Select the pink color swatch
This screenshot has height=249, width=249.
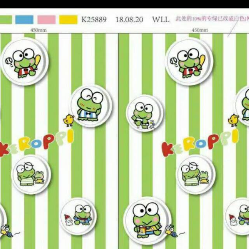tap(46, 19)
